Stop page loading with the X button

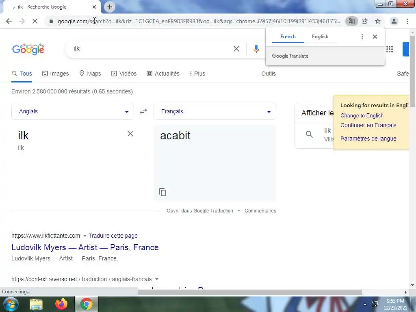point(35,21)
